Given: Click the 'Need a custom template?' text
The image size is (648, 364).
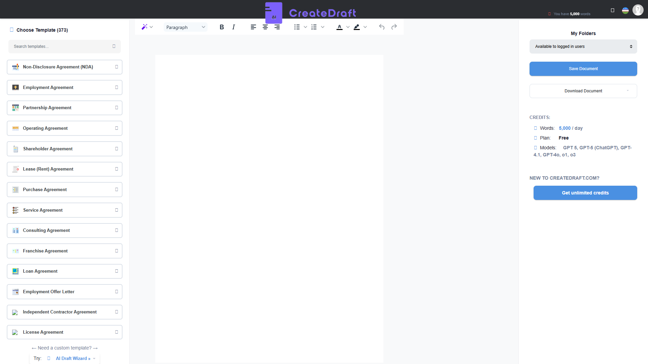Looking at the screenshot, I should 64,348.
